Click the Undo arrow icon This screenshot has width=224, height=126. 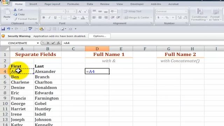point(8,29)
